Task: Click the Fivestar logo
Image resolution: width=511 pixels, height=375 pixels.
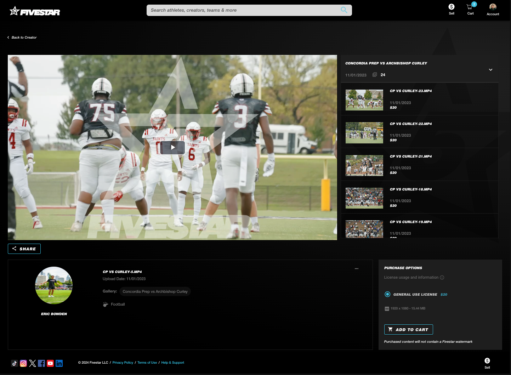Action: (35, 11)
